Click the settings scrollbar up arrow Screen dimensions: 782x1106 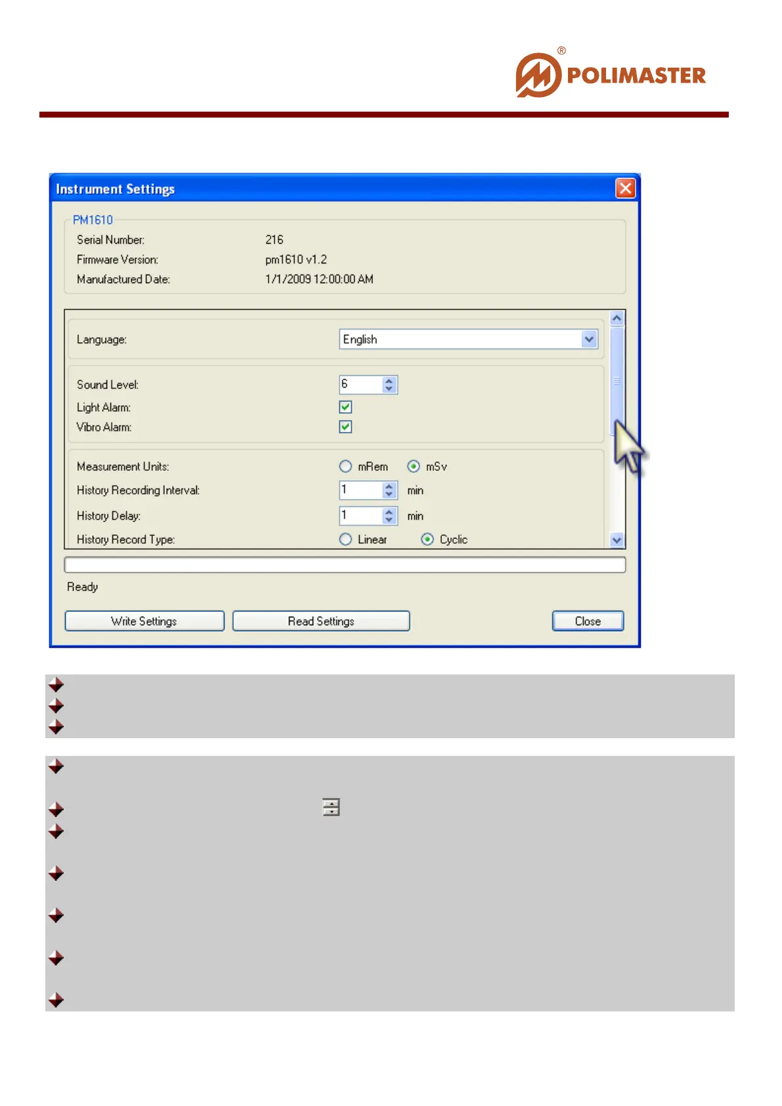(617, 319)
